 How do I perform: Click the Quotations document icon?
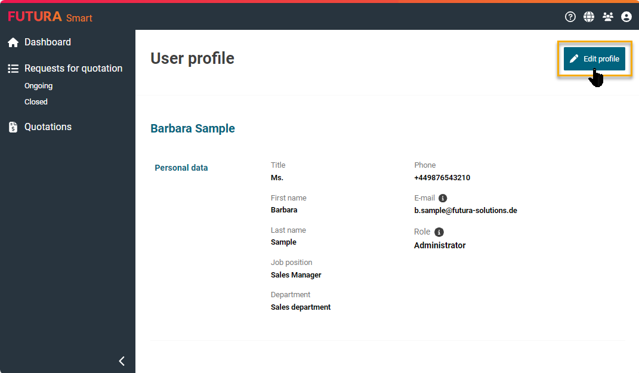[13, 127]
